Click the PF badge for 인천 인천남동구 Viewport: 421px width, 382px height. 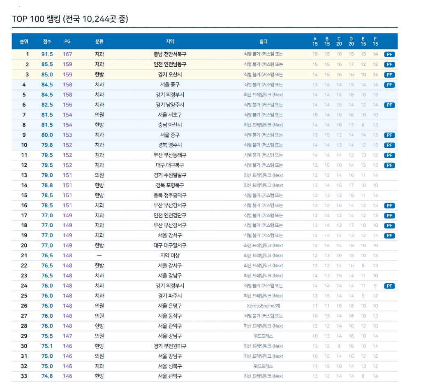(389, 65)
